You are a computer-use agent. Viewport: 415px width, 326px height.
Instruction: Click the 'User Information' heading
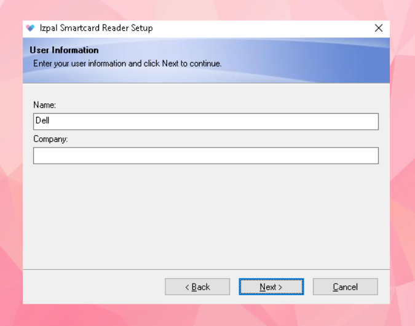coord(64,50)
